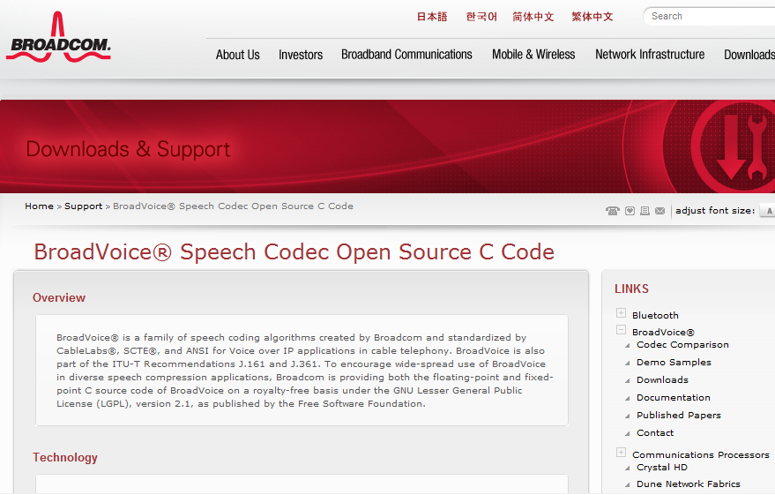Screen dimensions: 775x495
Task: Open the Bluetooth link
Action: pos(655,316)
